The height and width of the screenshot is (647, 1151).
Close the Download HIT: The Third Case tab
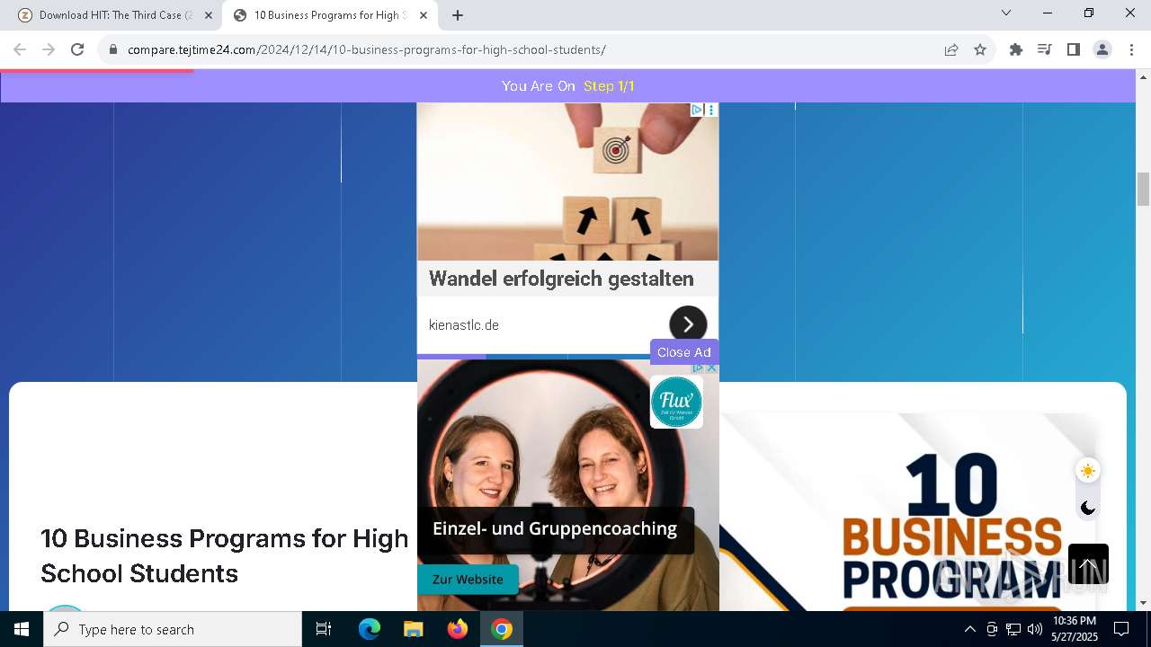point(209,15)
